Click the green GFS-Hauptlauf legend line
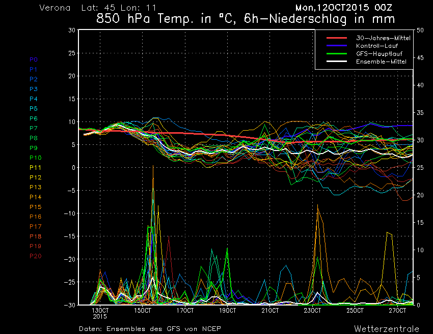433x334 pixels. [x=337, y=53]
